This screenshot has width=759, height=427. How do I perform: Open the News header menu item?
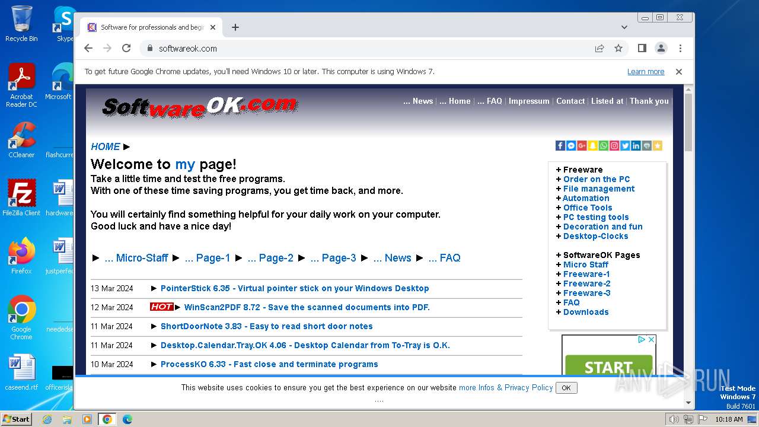tap(418, 101)
